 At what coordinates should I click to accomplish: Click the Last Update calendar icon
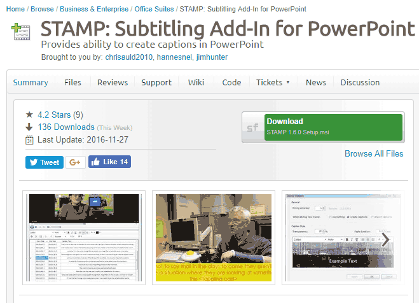click(x=29, y=140)
